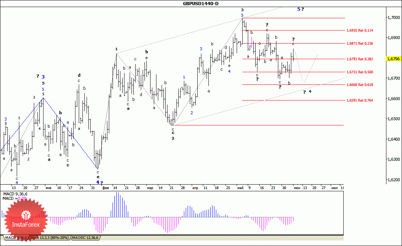Click the 1,6200 price axis value
This screenshot has width=402, height=246.
pos(393,180)
